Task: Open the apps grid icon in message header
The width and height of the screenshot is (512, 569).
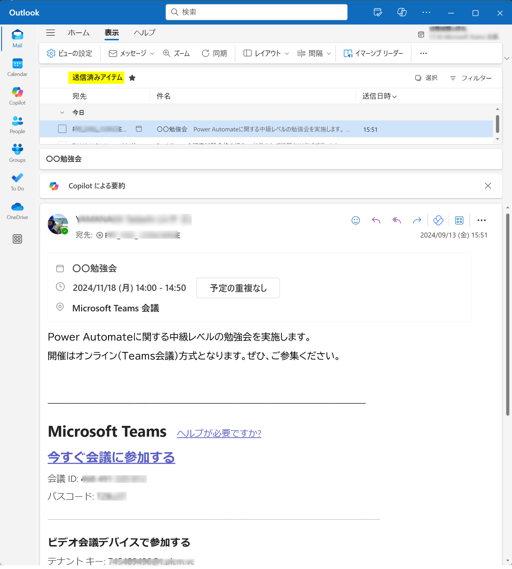Action: (459, 221)
